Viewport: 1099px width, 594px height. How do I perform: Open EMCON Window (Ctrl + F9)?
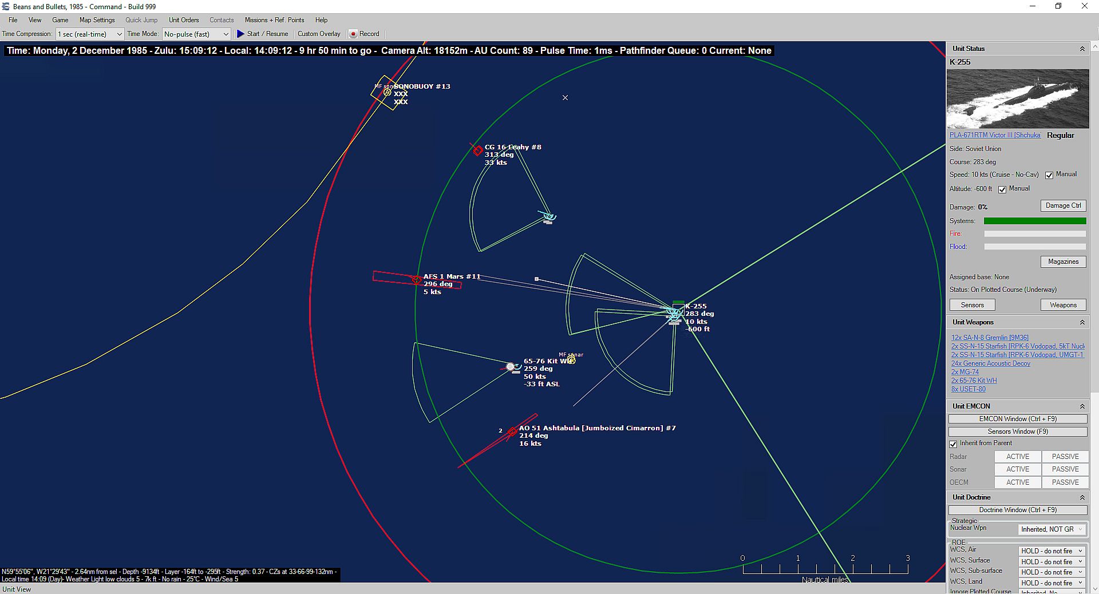pyautogui.click(x=1018, y=419)
